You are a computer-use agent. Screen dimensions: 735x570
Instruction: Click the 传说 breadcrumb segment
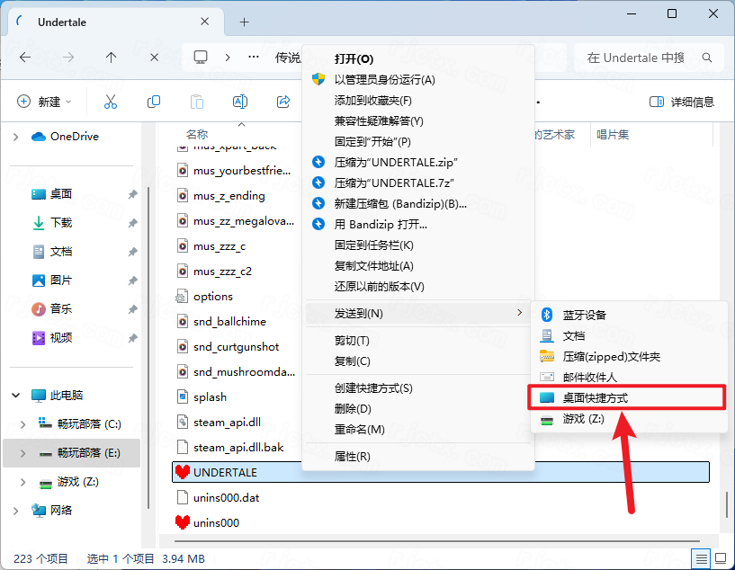click(288, 58)
